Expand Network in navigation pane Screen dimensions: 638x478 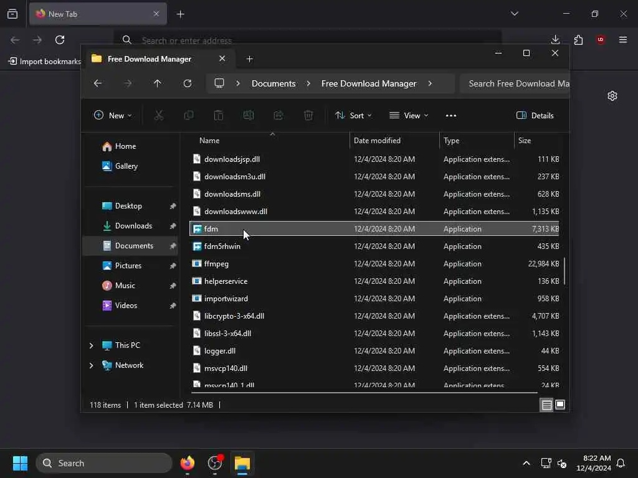tap(91, 365)
